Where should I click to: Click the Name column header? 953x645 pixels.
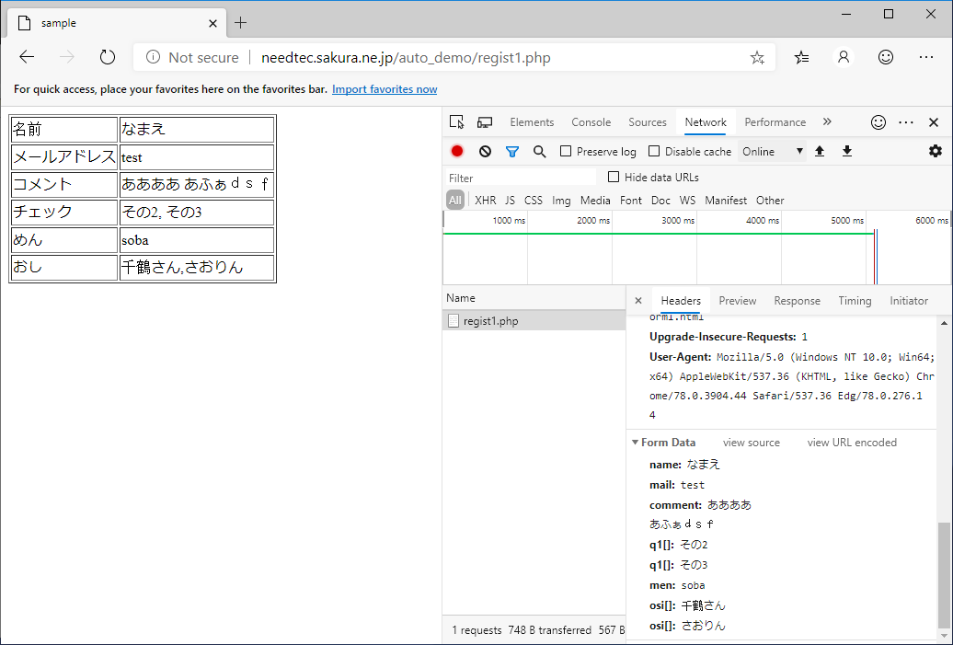(534, 298)
